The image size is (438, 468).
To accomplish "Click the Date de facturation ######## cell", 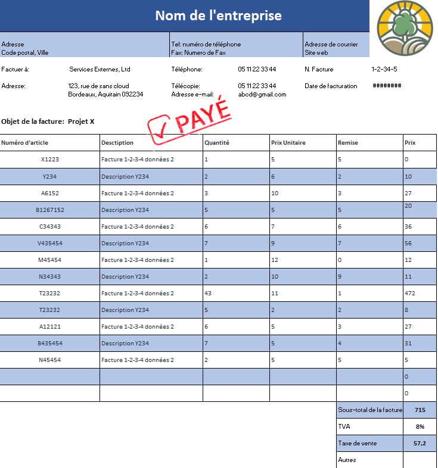I will pos(387,86).
